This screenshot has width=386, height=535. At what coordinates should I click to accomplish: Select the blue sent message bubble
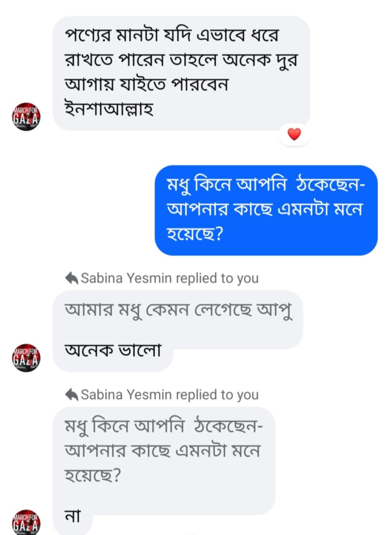266,210
